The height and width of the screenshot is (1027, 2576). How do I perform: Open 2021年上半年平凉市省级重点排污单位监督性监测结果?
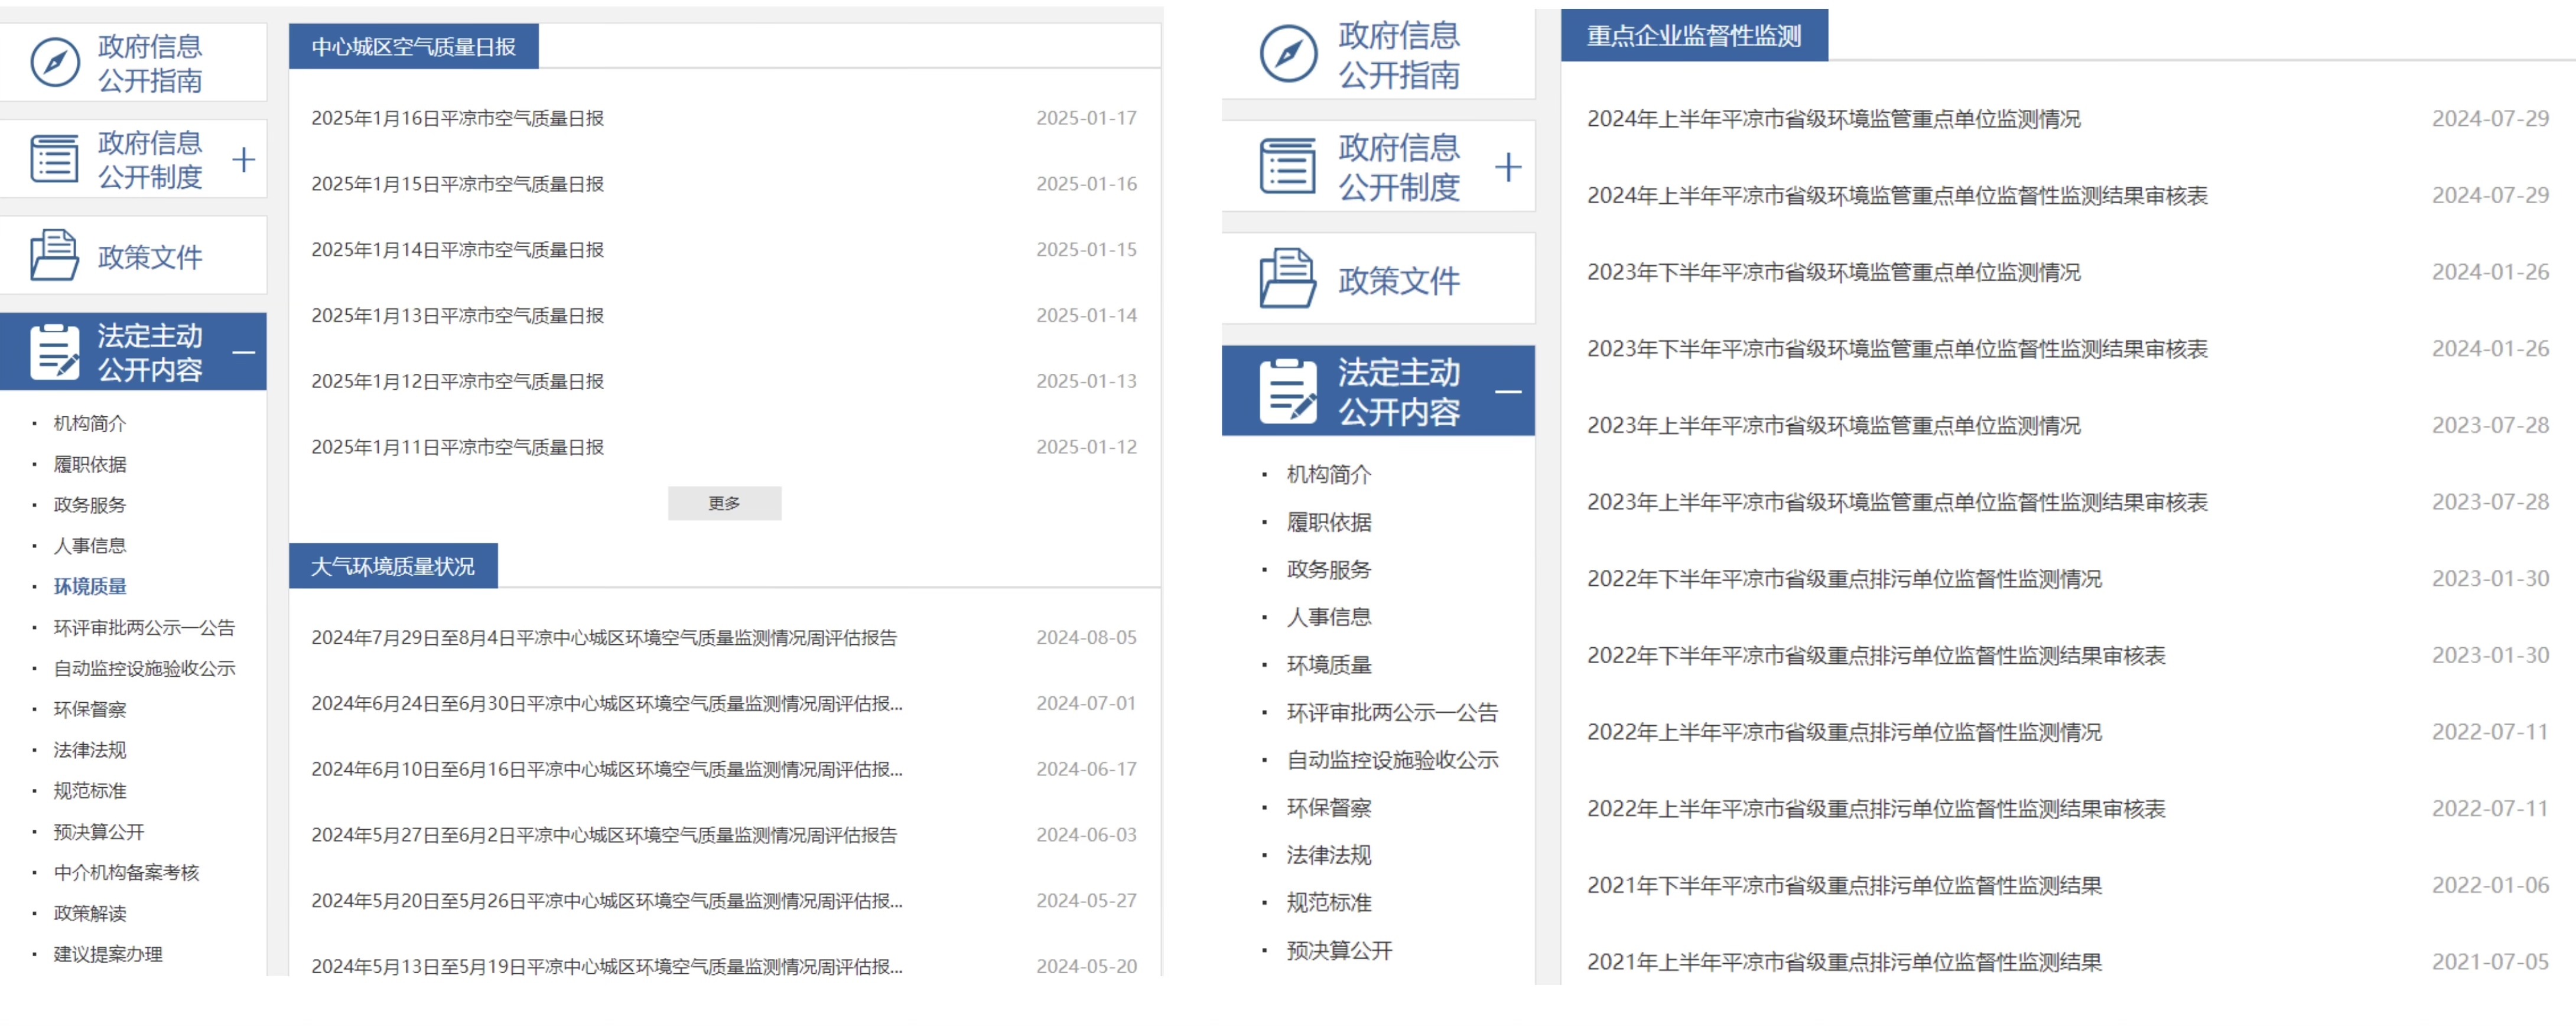click(1844, 962)
